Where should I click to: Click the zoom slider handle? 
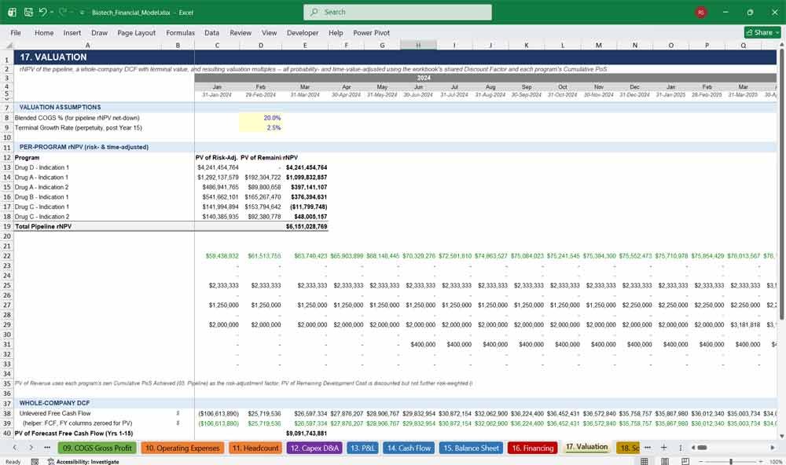[731, 461]
